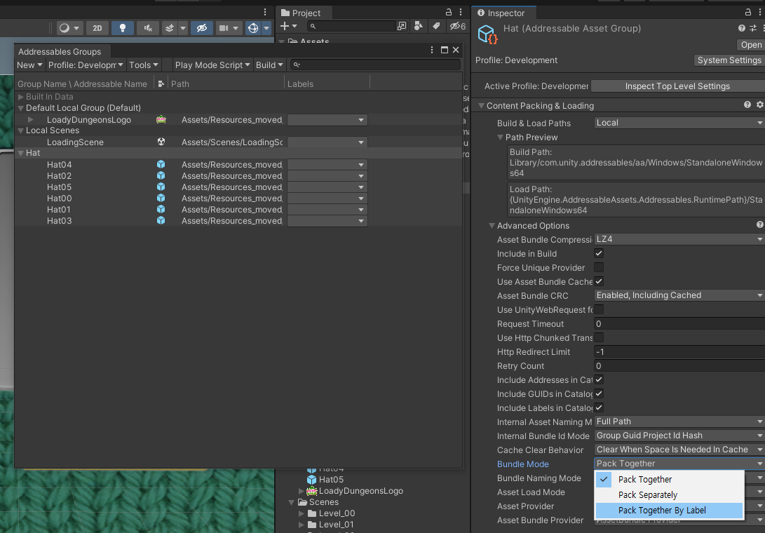Open the Profile: Development dropdown
Viewport: 765px width, 533px height.
(86, 65)
